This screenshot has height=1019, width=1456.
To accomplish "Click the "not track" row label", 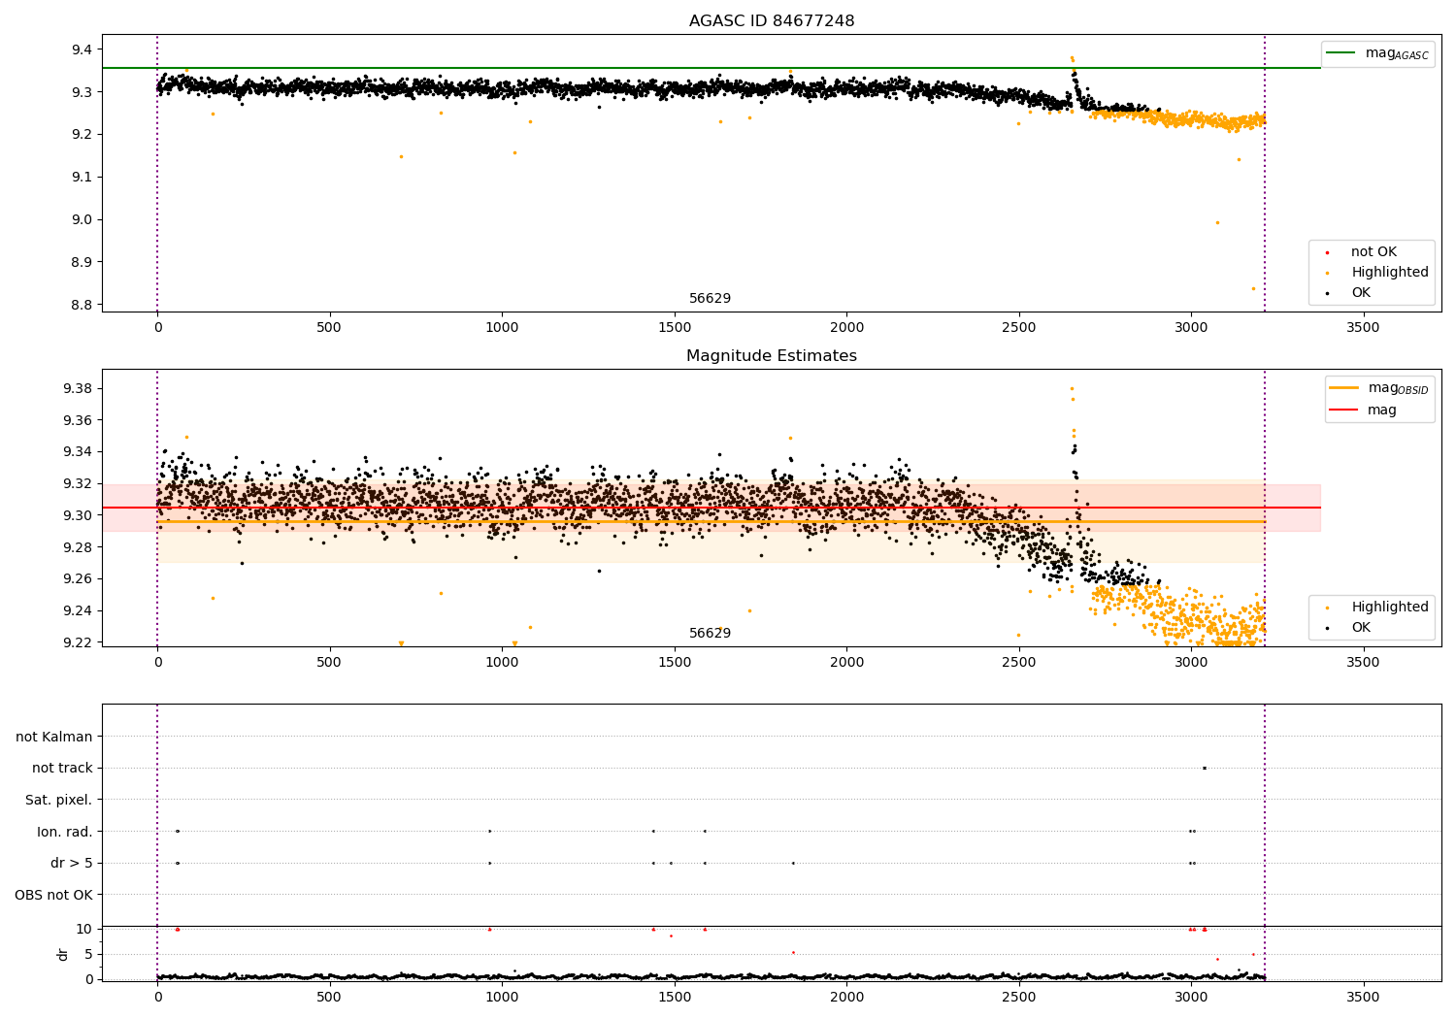I will (x=62, y=769).
